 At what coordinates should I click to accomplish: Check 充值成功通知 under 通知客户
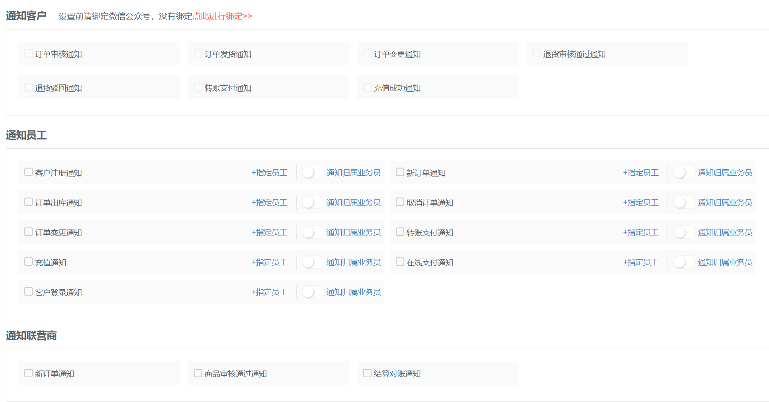pos(368,87)
